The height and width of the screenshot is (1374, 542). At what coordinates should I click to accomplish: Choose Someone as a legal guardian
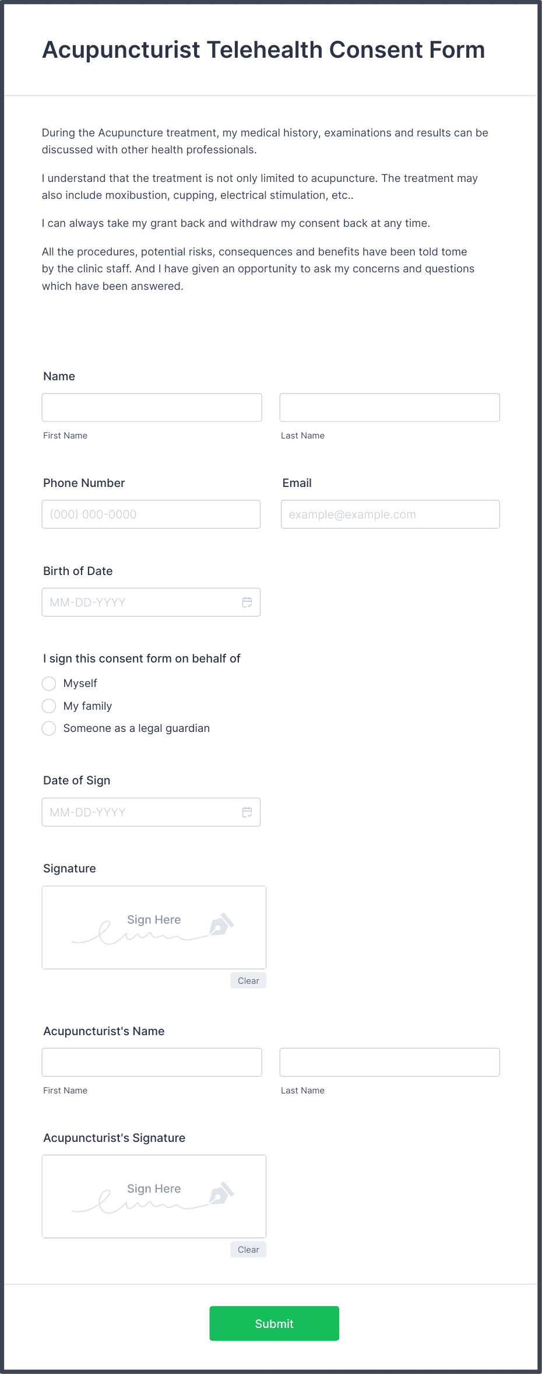pyautogui.click(x=49, y=728)
